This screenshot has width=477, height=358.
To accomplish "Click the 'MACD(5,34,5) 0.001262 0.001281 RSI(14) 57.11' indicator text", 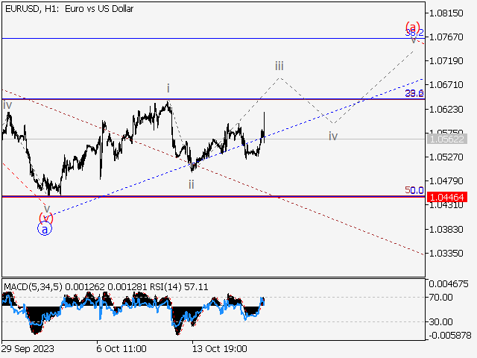I will 106,287.
